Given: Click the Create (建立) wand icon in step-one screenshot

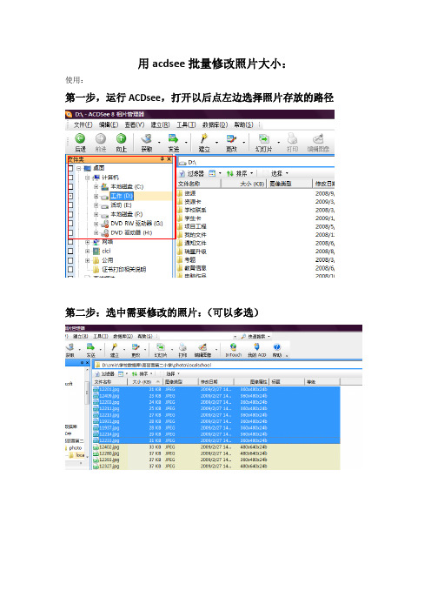Looking at the screenshot, I should pyautogui.click(x=204, y=138).
